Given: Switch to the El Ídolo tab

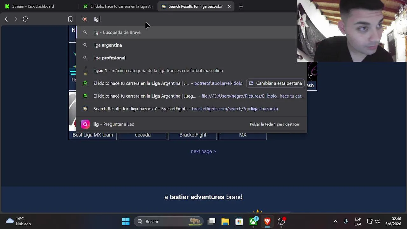Looking at the screenshot, I should (x=118, y=6).
